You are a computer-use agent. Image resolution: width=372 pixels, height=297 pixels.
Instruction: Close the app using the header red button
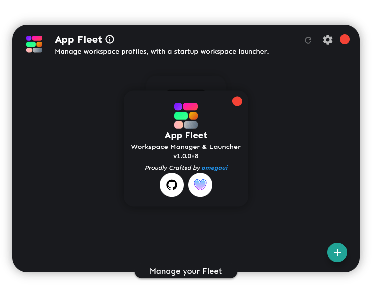[x=345, y=39]
